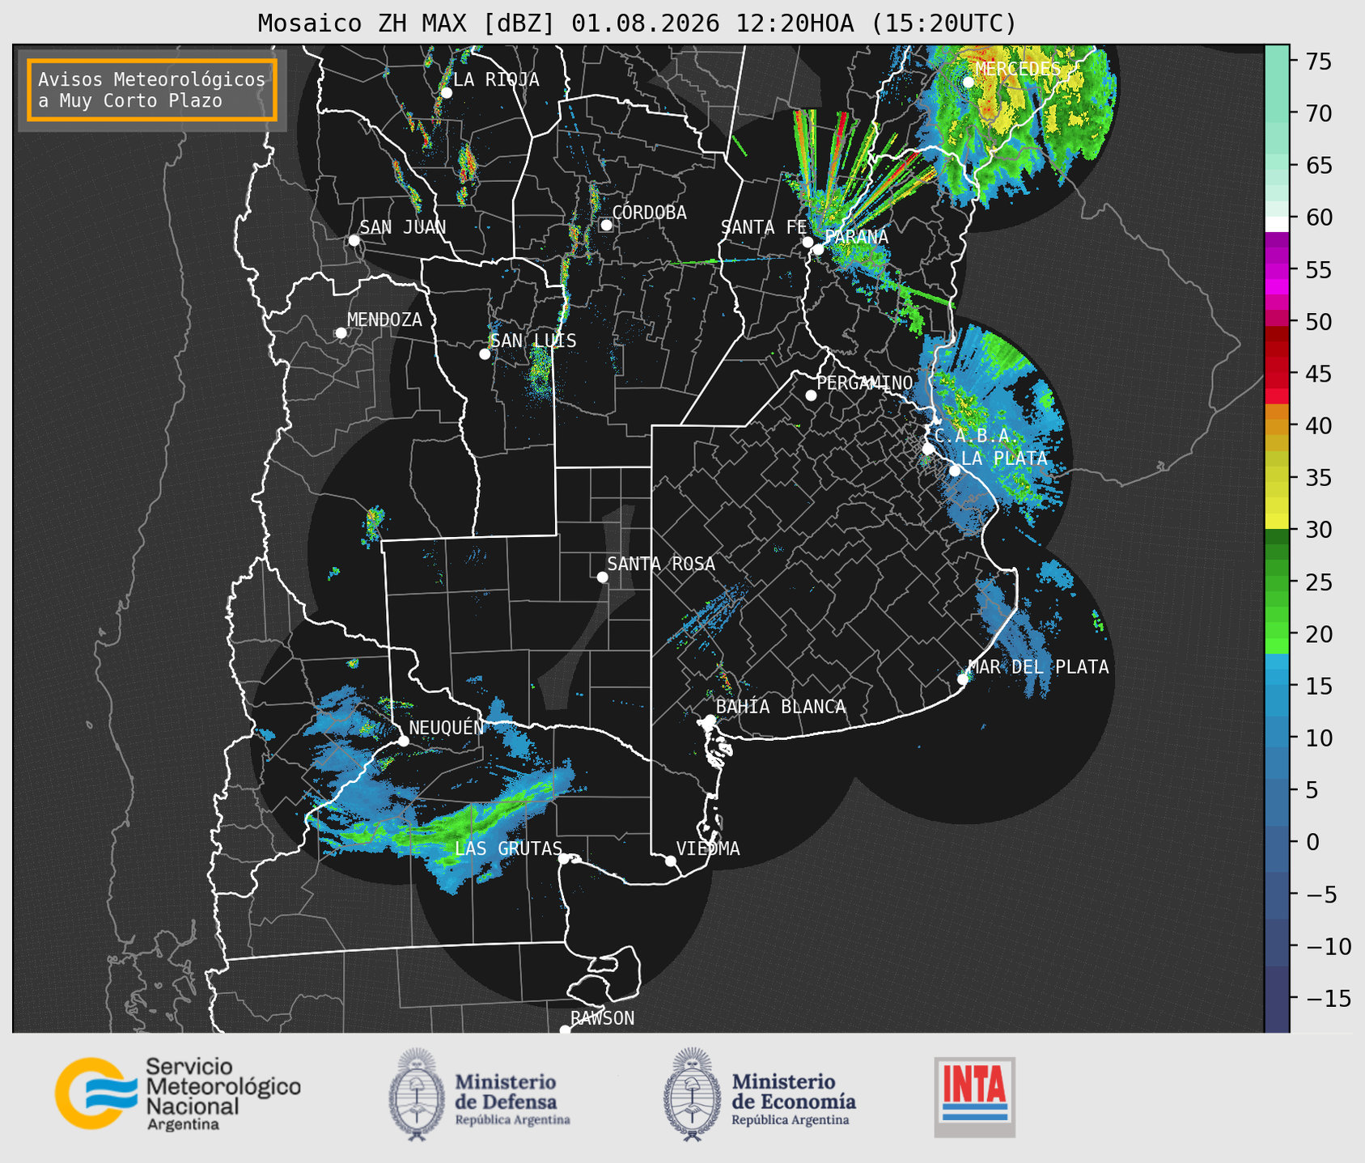
Task: Click the Mendoza city marker dot
Action: (341, 333)
